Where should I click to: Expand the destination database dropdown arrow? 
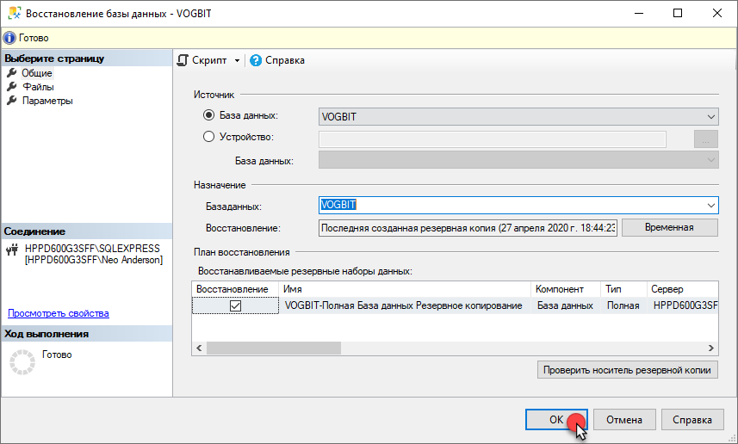[x=710, y=205]
